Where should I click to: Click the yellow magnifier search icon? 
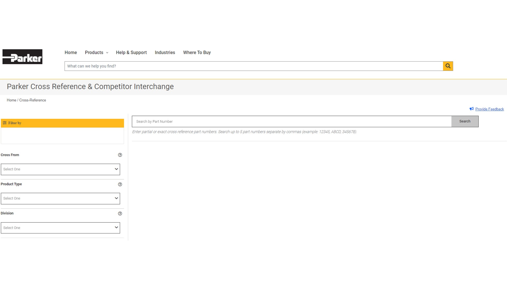tap(448, 66)
